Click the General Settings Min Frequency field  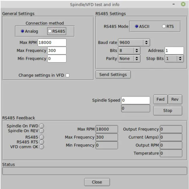click(x=57, y=59)
